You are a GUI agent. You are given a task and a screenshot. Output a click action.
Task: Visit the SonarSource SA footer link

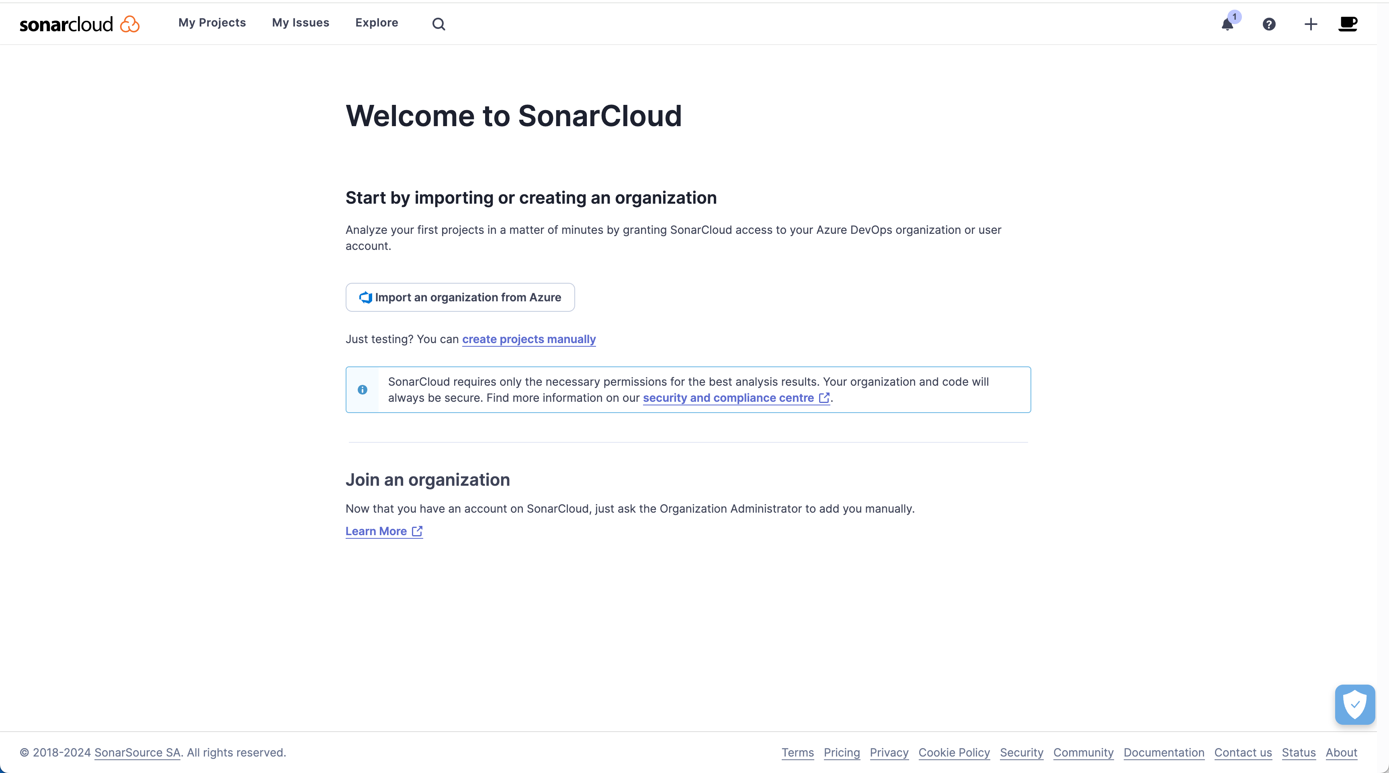coord(137,753)
